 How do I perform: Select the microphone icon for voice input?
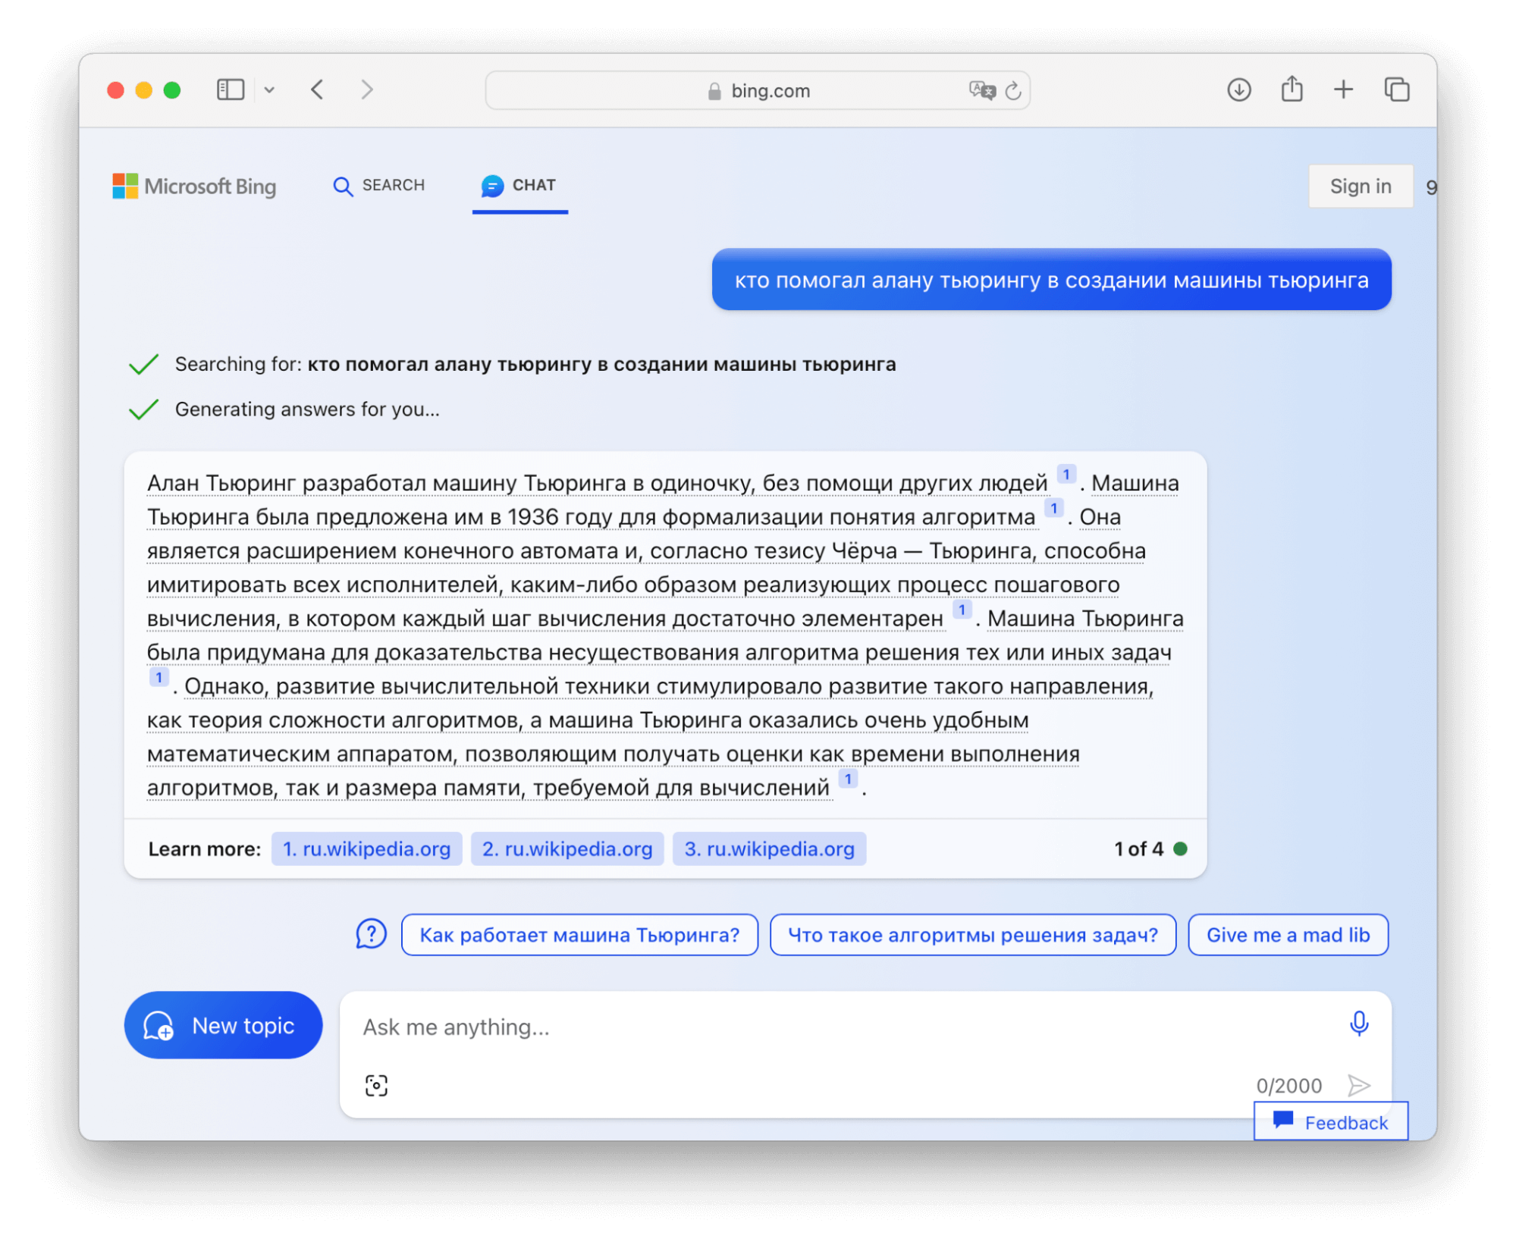pos(1358,1024)
